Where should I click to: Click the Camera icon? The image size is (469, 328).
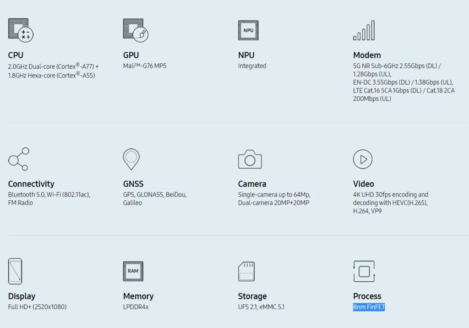tap(250, 159)
